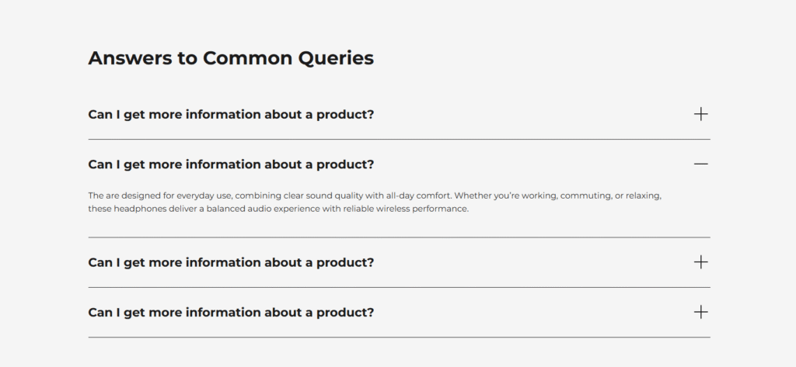This screenshot has width=796, height=367.
Task: Click the divider line below the last question
Action: [399, 338]
